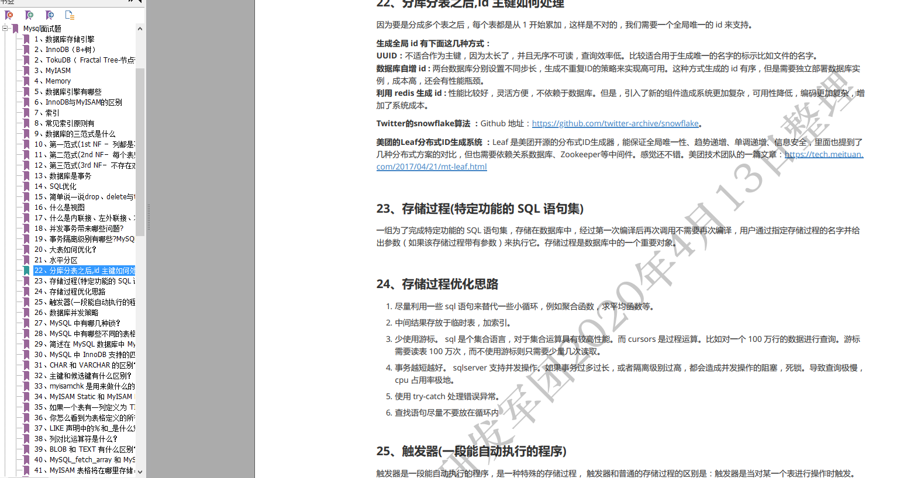Collapse the Mysql面试题 bookmark tree
The image size is (914, 478).
point(5,28)
